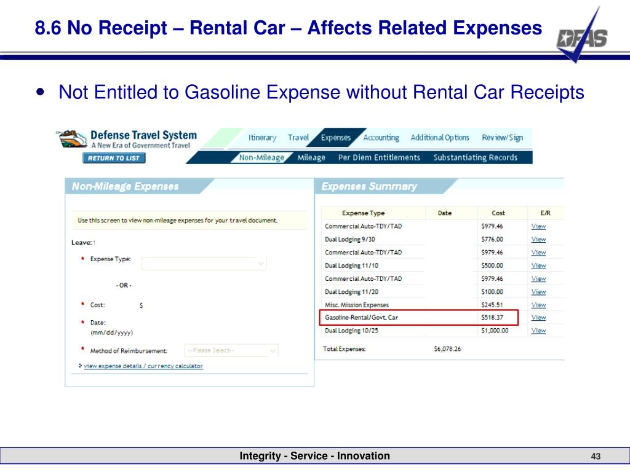
Task: Open the Additional Options tab
Action: click(x=440, y=138)
